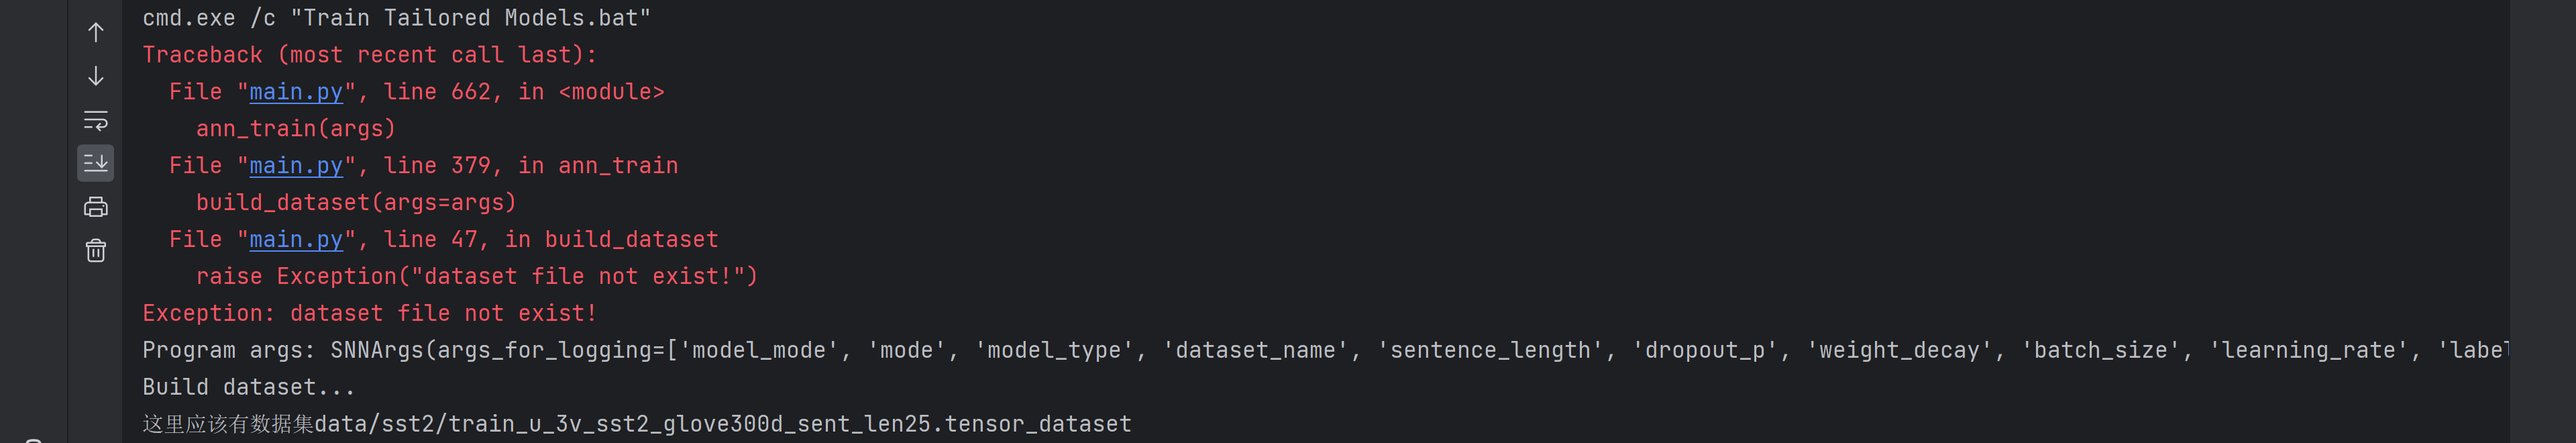Click the 'Exception: dataset file not exist!' line
2576x443 pixels.
pos(369,314)
